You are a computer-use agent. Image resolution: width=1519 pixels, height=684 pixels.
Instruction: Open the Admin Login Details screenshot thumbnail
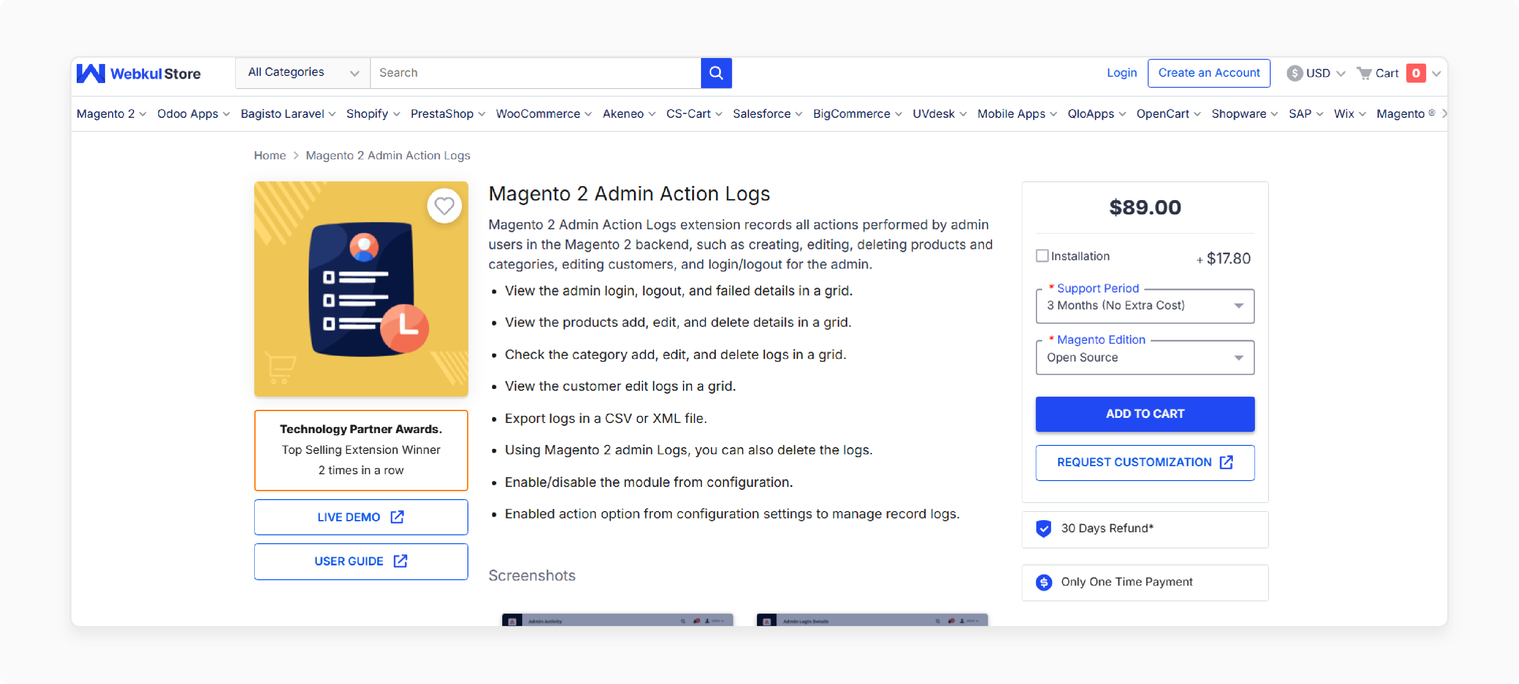[x=872, y=620]
